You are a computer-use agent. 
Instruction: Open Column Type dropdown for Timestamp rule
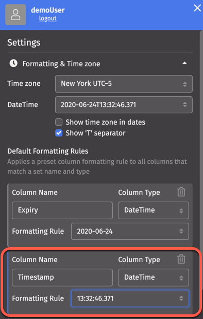(154, 278)
